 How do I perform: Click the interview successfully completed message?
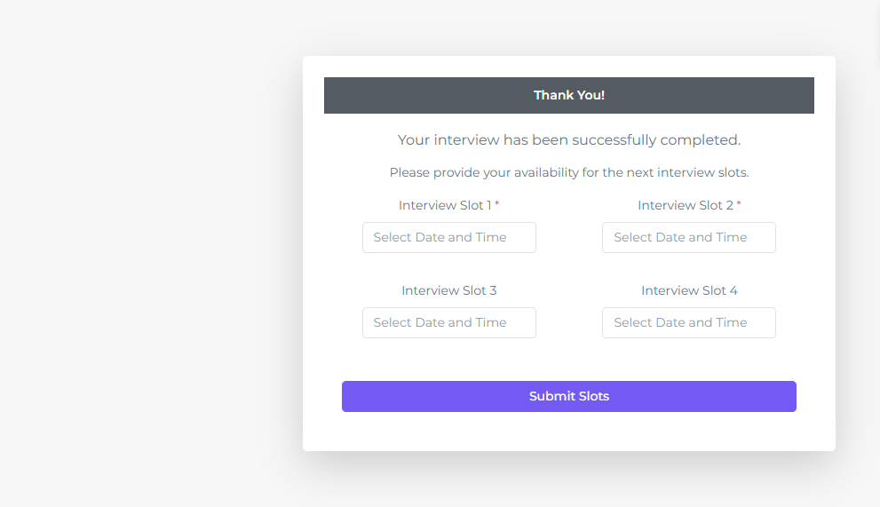coord(568,139)
